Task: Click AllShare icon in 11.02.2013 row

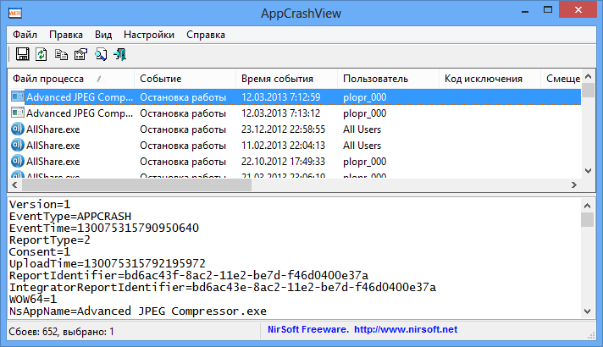Action: (17, 145)
